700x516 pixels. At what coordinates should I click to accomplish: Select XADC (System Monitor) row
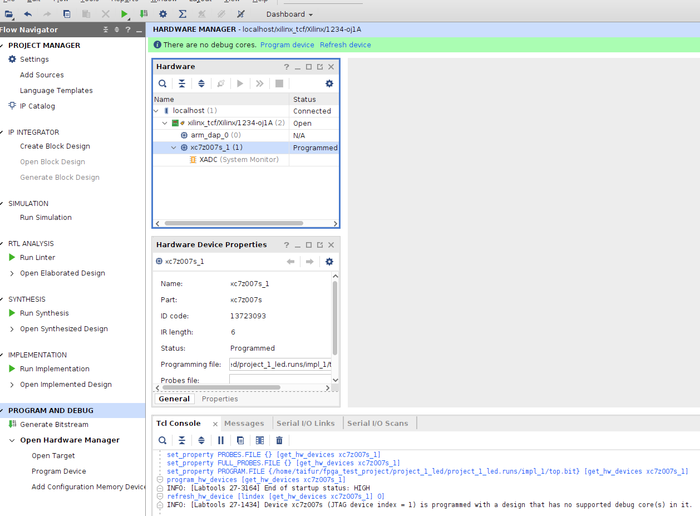click(245, 160)
